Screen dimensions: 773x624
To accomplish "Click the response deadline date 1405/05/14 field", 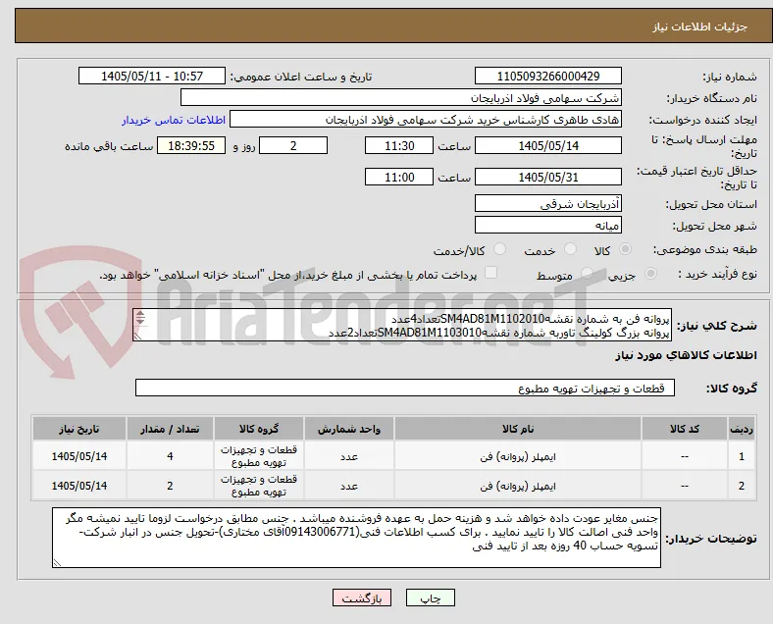I will pos(548,146).
